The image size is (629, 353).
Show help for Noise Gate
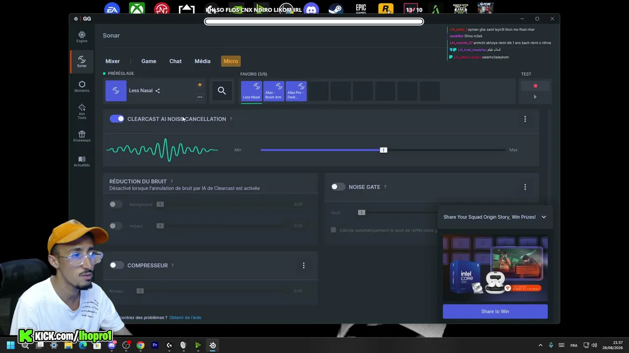(385, 187)
